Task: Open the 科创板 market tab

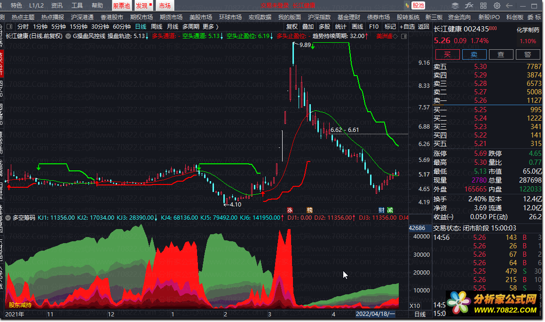Action: point(515,17)
